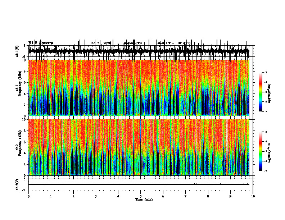This screenshot has height=220, width=285.
Task: Click the ch.1 spectrogram panel
Action: click(139, 88)
